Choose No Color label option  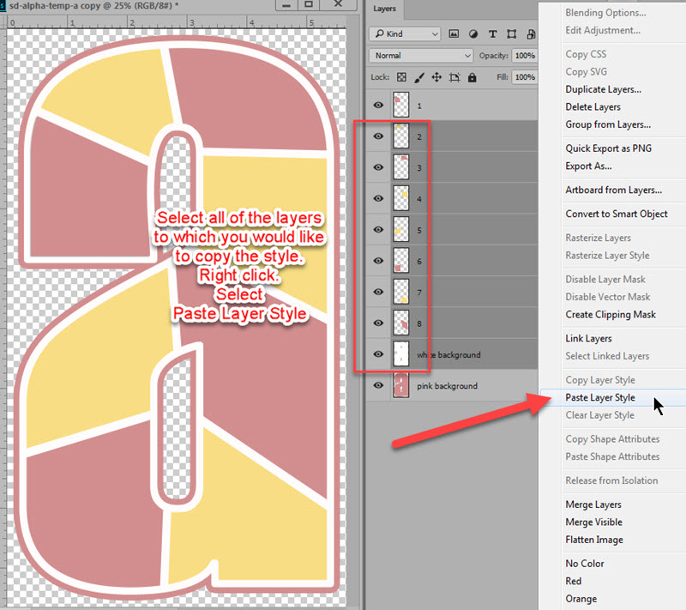(x=585, y=564)
